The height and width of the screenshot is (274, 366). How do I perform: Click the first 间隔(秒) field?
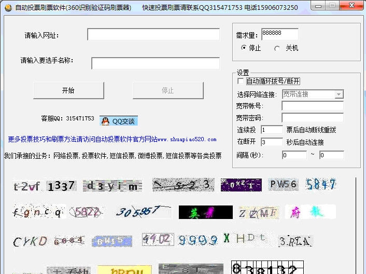pos(294,155)
